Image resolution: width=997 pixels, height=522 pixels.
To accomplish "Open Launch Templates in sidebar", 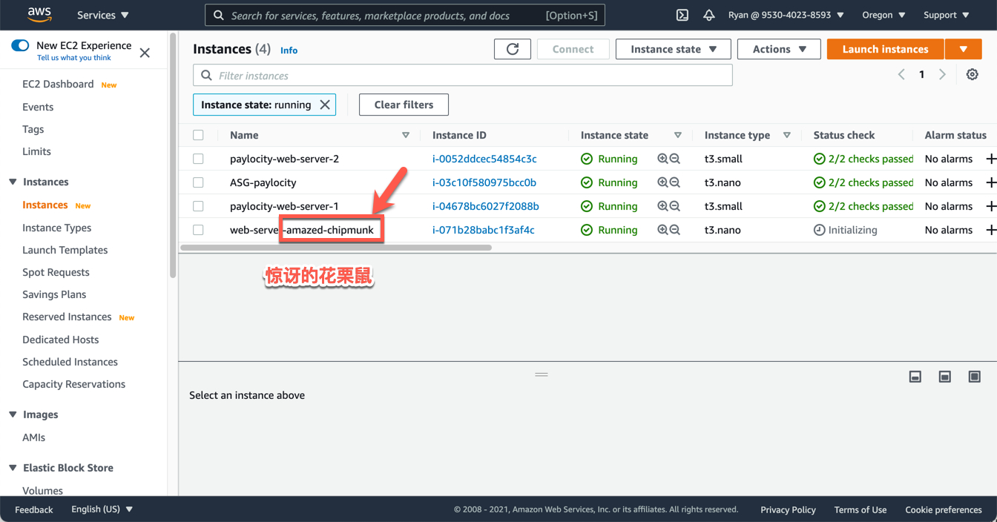I will pyautogui.click(x=65, y=250).
